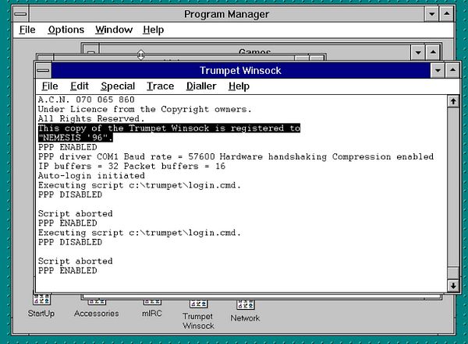Click the 'Auto-login initiated' line
This screenshot has height=344, width=468.
91,176
